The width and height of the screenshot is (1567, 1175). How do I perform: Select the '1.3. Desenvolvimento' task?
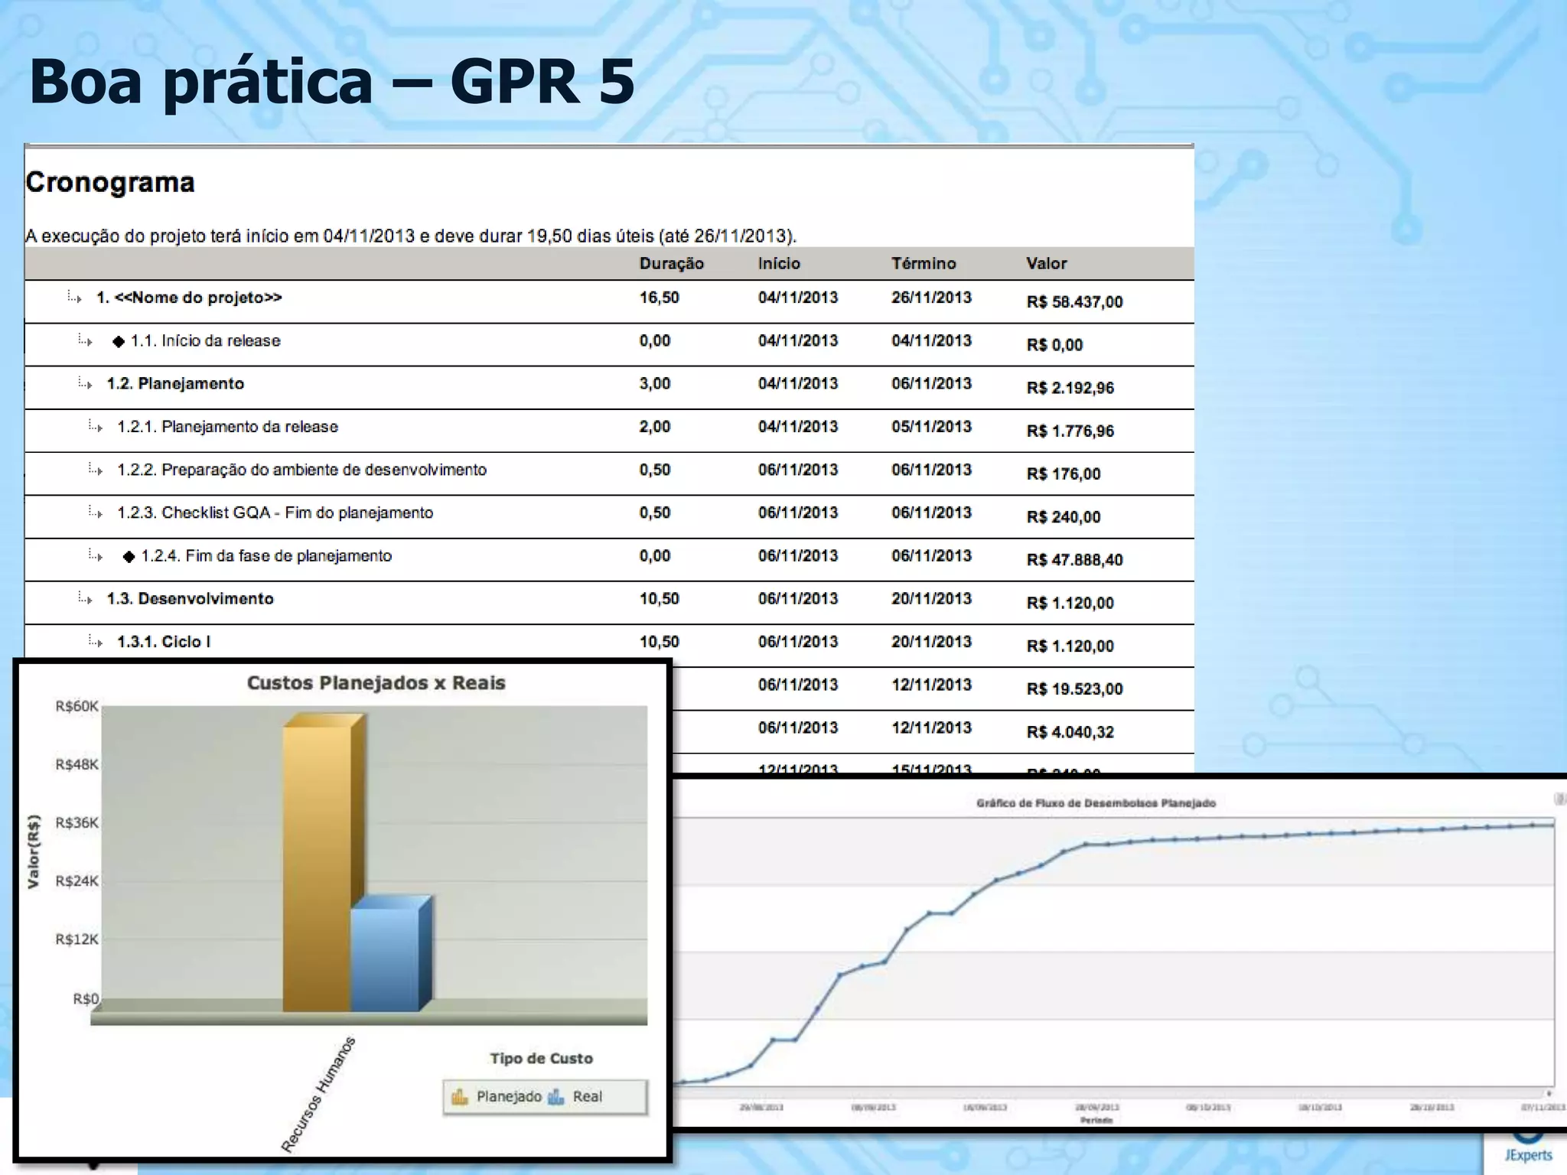click(x=190, y=598)
